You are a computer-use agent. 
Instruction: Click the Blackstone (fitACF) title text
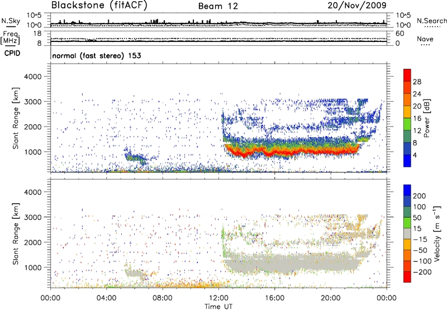[x=99, y=6]
